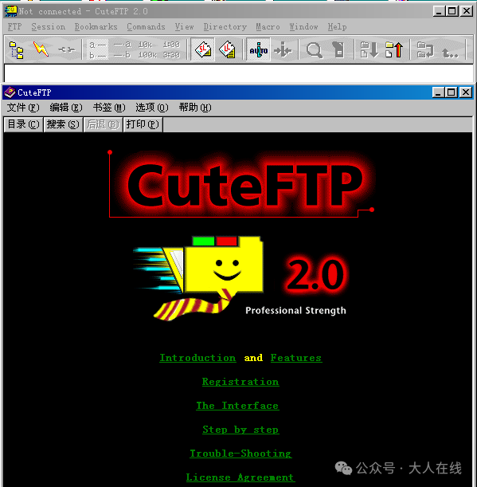Open the Bookmarks menu

[x=96, y=27]
